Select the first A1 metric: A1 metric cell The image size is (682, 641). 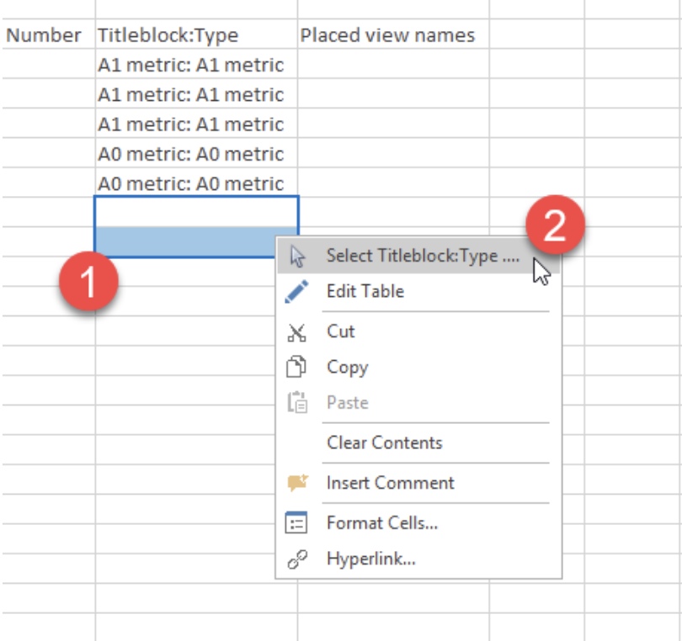click(x=196, y=64)
